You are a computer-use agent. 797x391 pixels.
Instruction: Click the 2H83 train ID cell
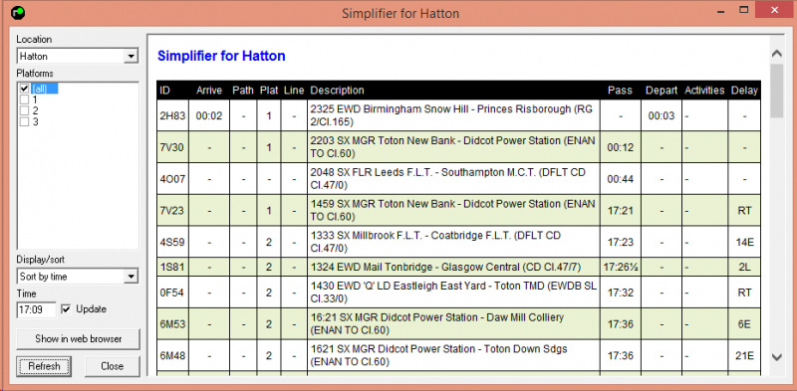pos(172,115)
